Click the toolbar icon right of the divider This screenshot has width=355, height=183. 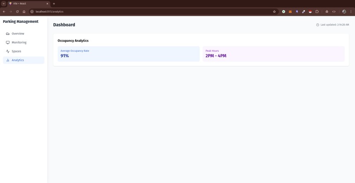pyautogui.click(x=327, y=11)
